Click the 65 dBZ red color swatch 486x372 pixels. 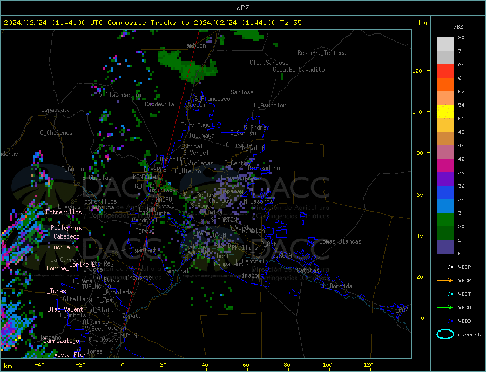pyautogui.click(x=445, y=71)
